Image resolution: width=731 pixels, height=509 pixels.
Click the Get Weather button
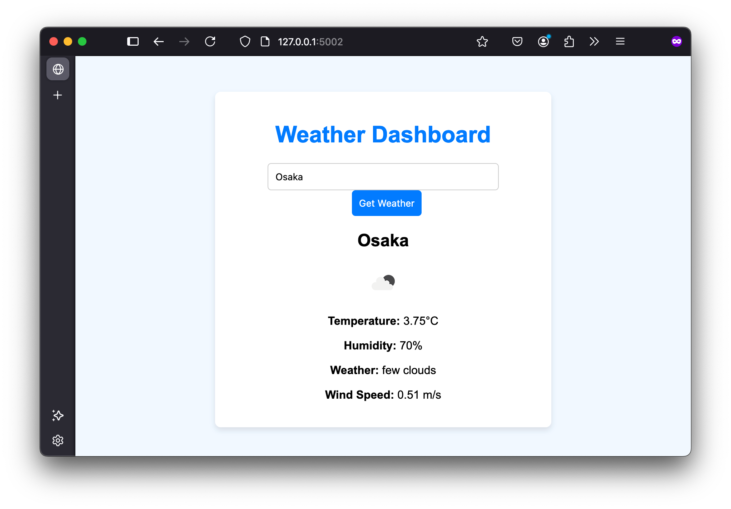386,203
